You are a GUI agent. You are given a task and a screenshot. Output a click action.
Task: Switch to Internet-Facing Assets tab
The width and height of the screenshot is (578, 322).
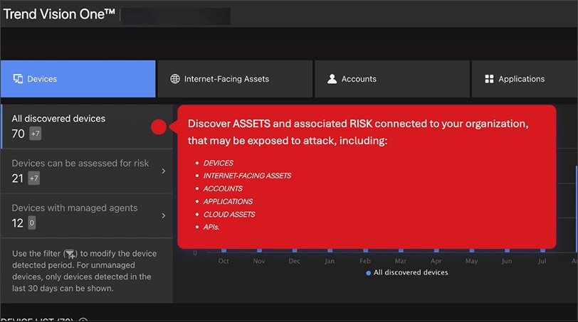pyautogui.click(x=235, y=79)
